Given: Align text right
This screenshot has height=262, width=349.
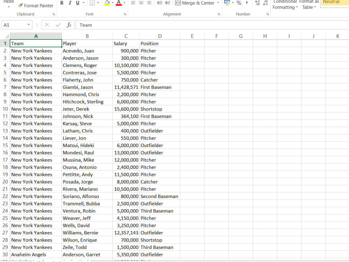Looking at the screenshot, I should point(149,3).
